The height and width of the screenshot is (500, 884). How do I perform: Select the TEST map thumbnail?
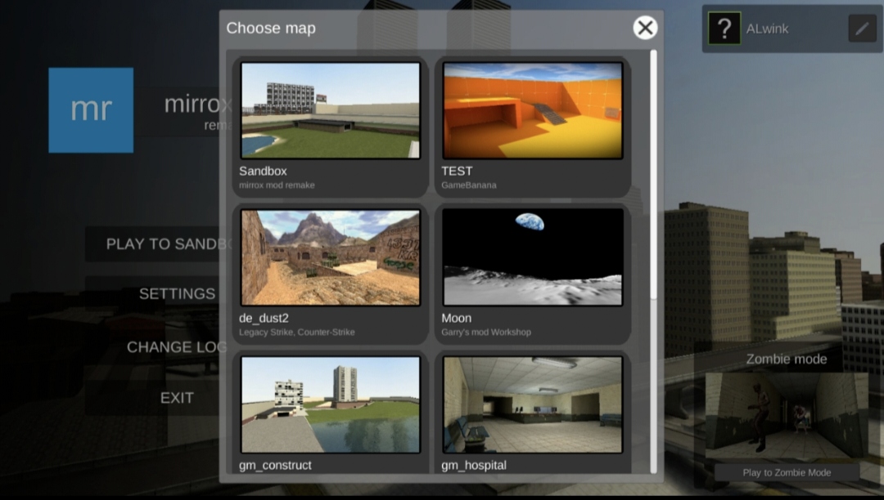(x=533, y=110)
